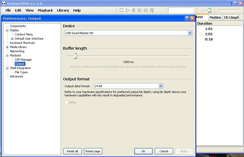Select Context Menu in the tree

click(x=24, y=34)
